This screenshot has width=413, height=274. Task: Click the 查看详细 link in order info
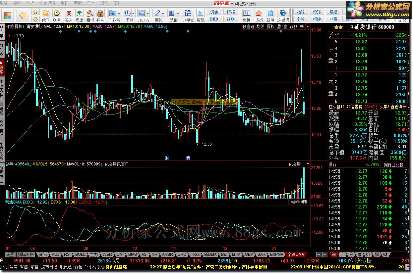click(x=399, y=107)
